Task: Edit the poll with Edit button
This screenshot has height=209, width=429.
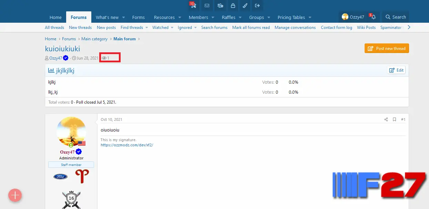Action: click(x=396, y=70)
